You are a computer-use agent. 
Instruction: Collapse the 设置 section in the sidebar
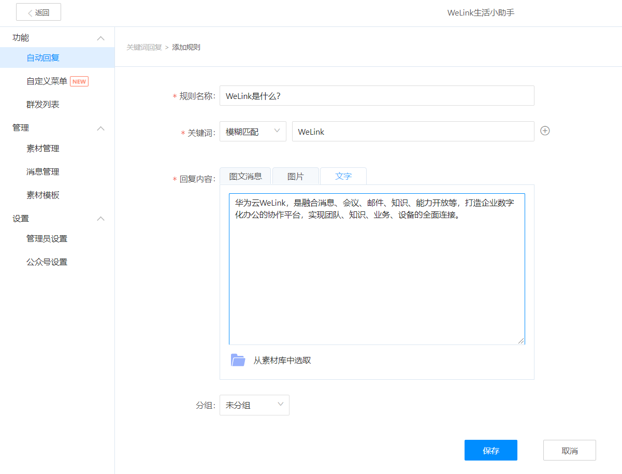[102, 219]
